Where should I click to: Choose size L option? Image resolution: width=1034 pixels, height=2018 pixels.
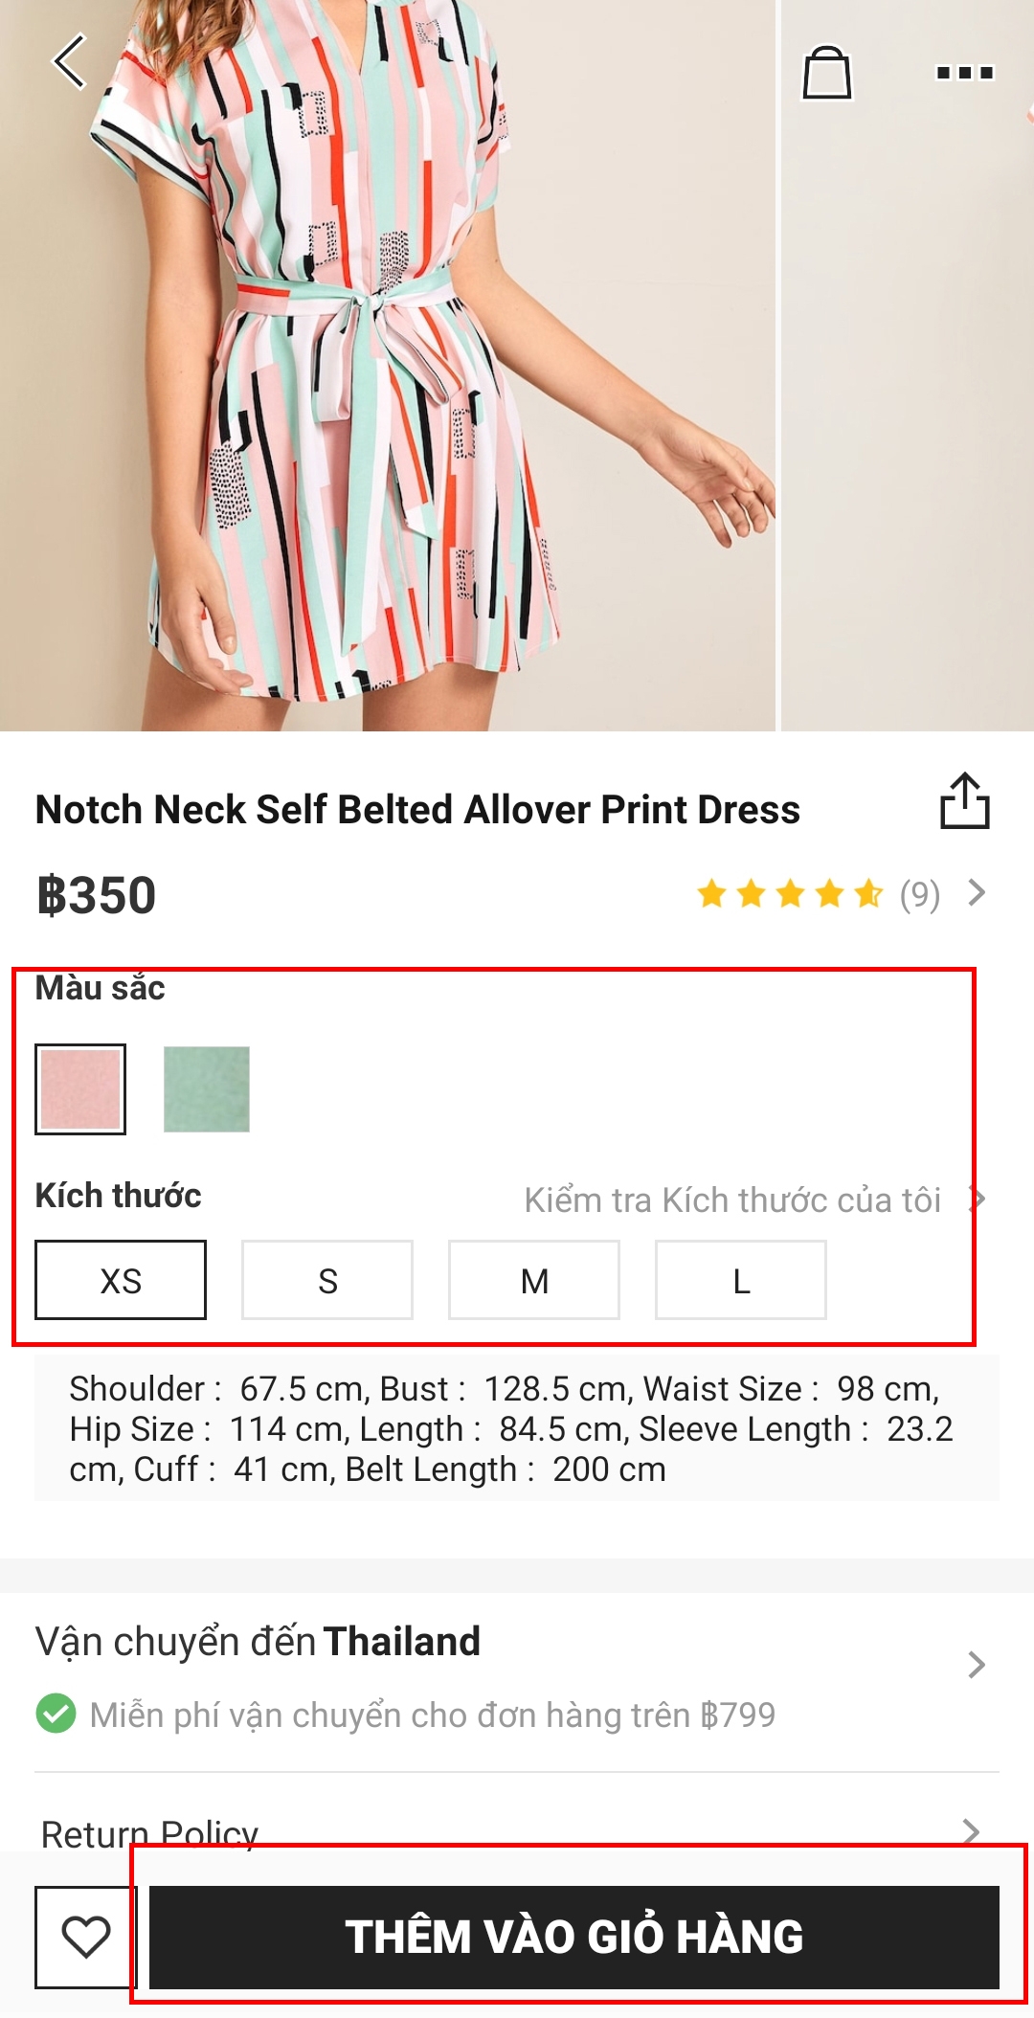coord(741,1280)
